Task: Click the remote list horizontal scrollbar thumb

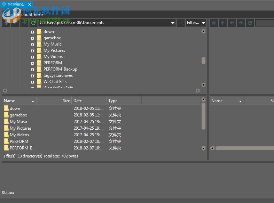Action: [245, 148]
